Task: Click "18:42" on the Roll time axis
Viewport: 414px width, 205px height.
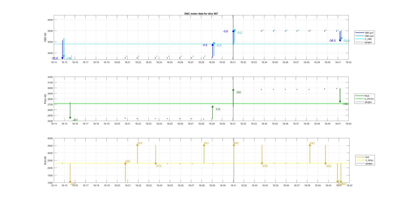Action: click(349, 185)
